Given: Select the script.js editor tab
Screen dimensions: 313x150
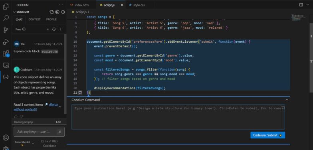Looking at the screenshot, I should coord(109,5).
